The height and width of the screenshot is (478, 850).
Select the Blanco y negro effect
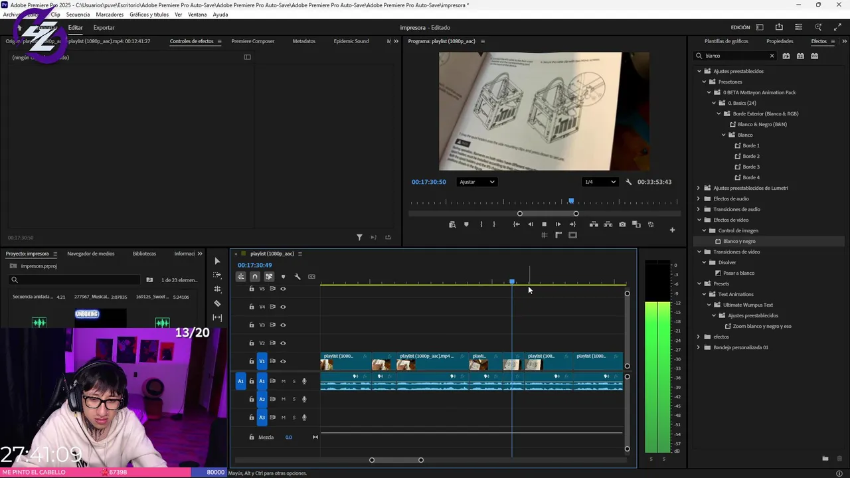(x=739, y=241)
